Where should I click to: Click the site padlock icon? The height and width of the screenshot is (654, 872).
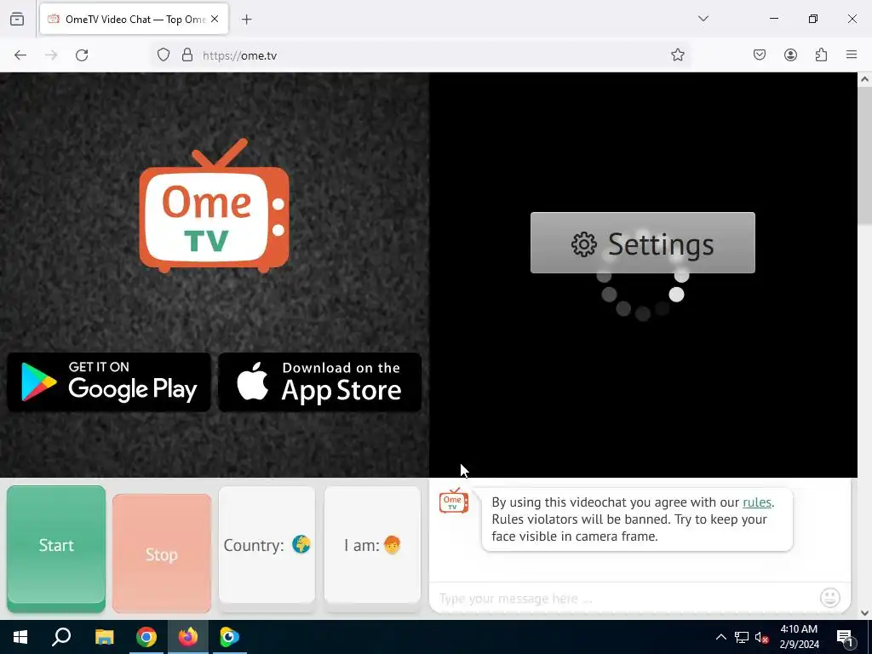(x=187, y=55)
